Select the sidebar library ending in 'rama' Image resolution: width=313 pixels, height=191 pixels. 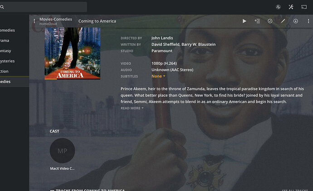(x=5, y=40)
